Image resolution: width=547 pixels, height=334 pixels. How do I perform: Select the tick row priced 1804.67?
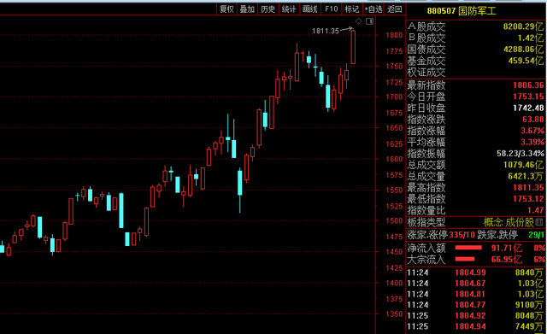[x=475, y=284]
